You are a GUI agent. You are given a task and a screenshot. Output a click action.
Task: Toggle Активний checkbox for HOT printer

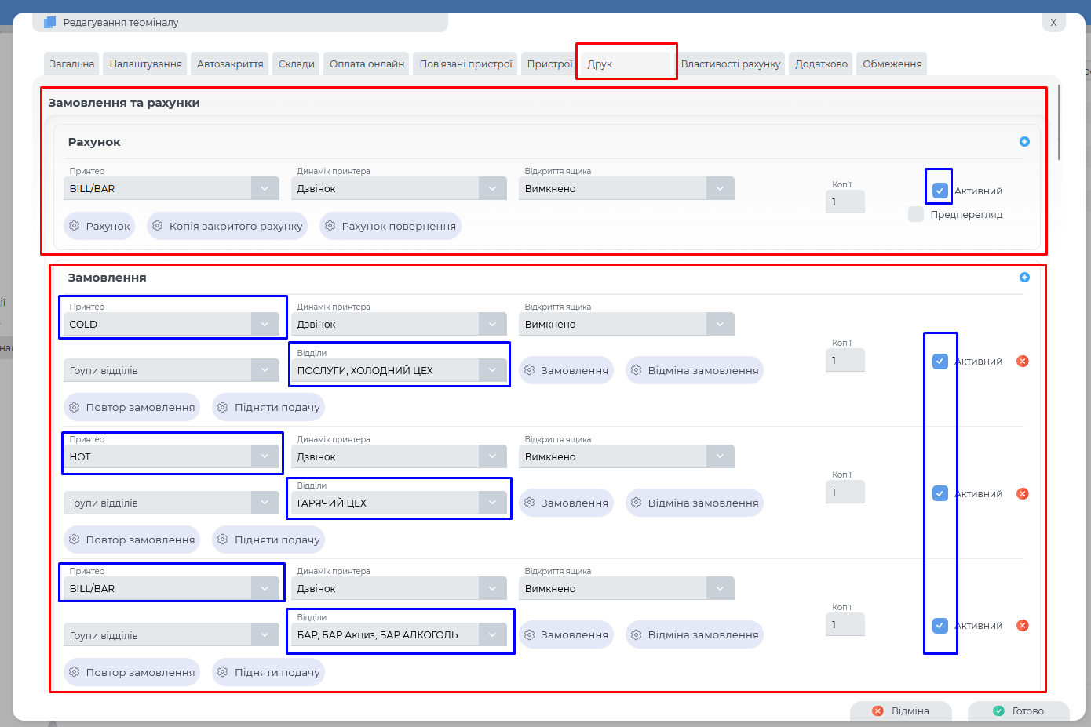[x=940, y=493]
